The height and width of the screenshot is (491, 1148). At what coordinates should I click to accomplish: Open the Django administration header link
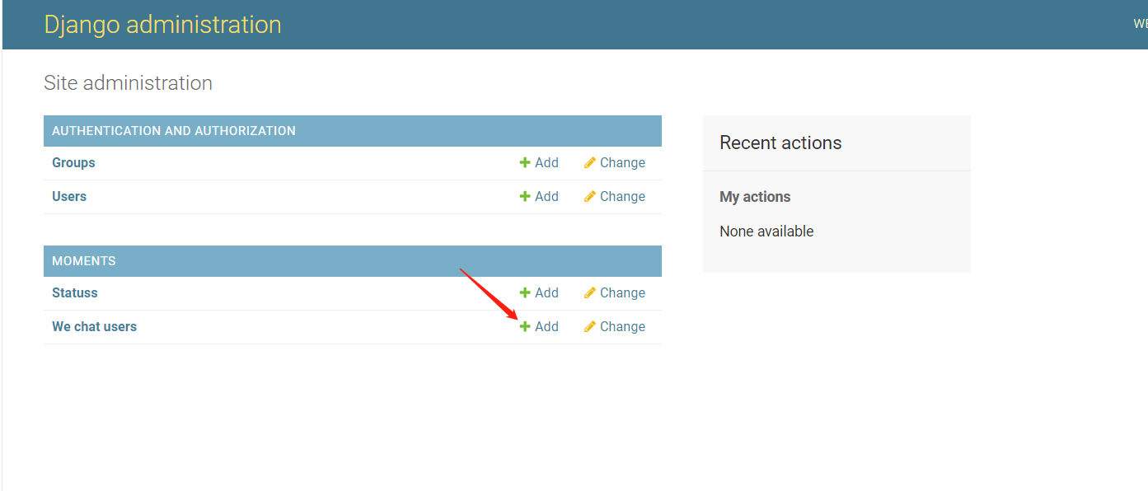click(x=162, y=25)
